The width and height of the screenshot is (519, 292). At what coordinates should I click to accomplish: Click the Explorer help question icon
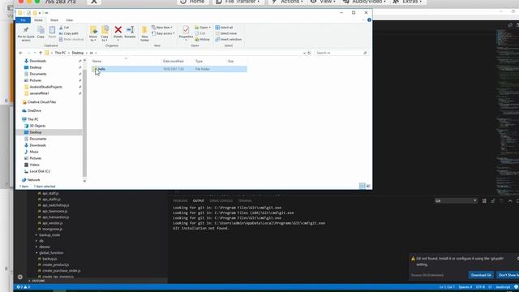click(x=370, y=20)
